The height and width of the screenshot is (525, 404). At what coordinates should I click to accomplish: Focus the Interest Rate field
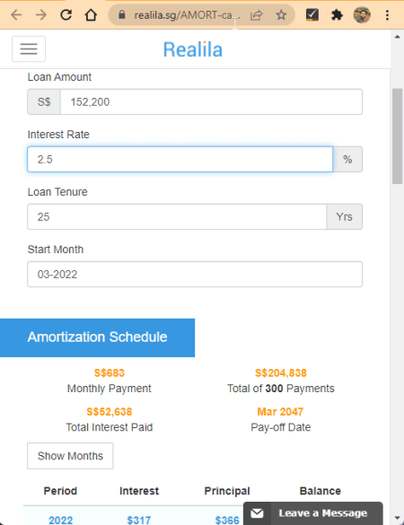click(x=180, y=160)
